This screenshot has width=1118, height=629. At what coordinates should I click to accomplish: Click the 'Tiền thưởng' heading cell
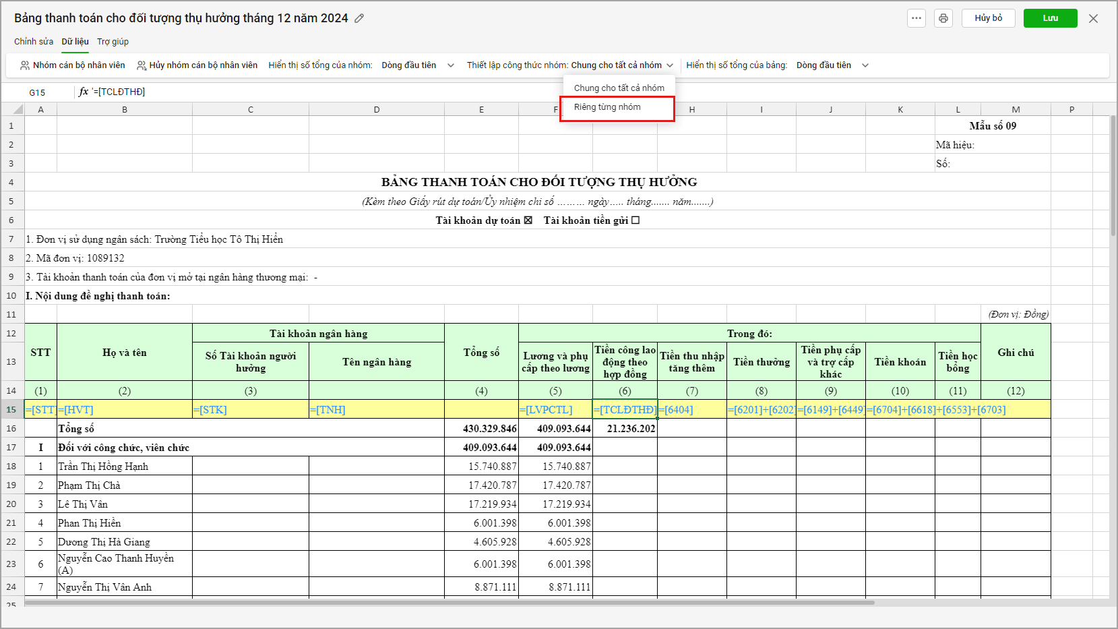pos(762,362)
